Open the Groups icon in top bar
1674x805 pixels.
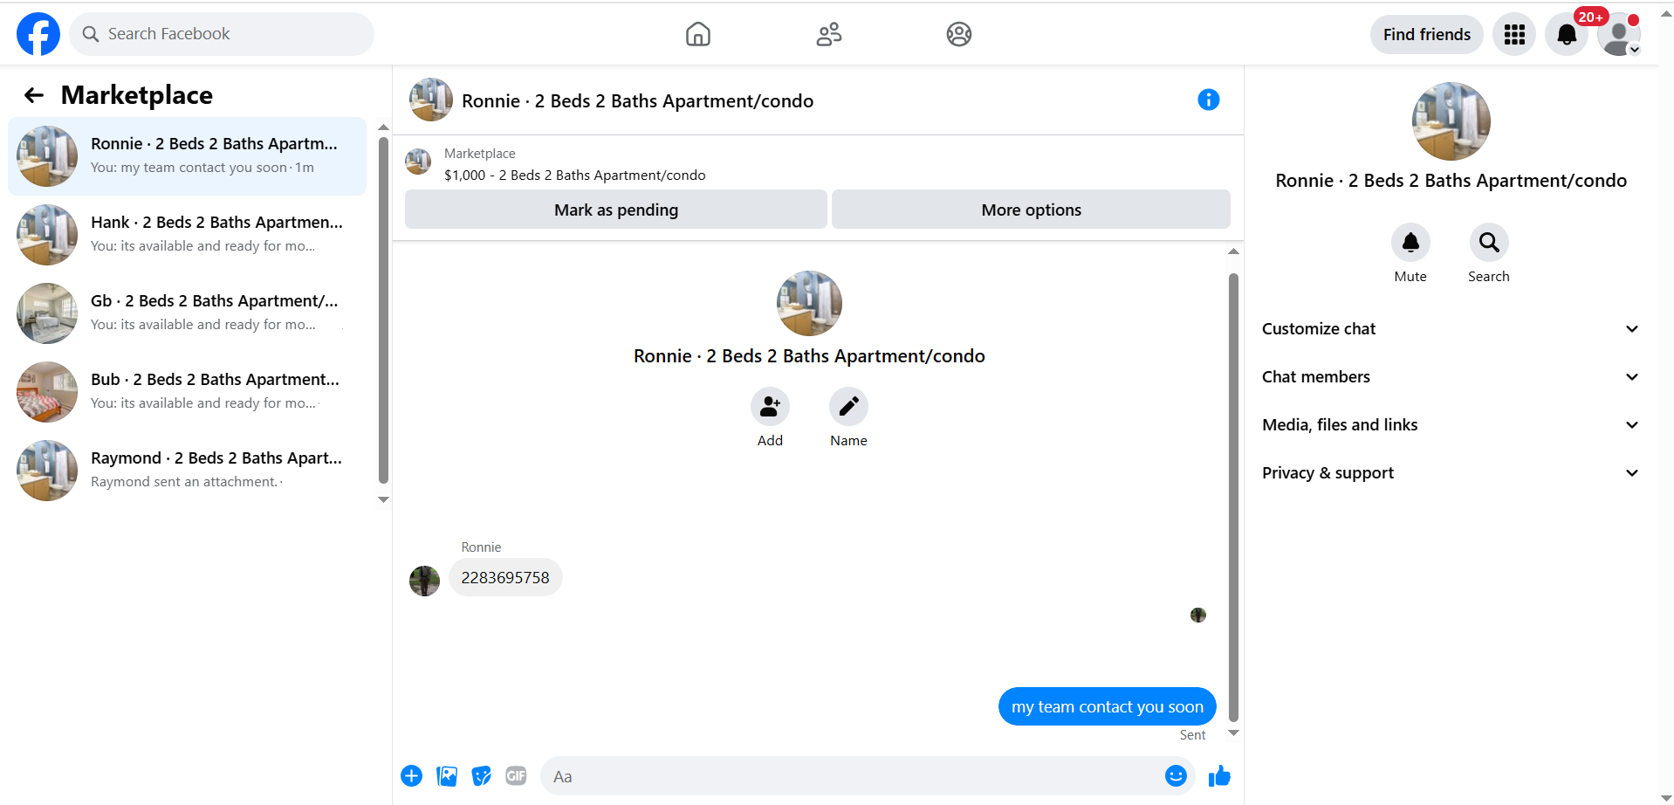click(x=959, y=34)
